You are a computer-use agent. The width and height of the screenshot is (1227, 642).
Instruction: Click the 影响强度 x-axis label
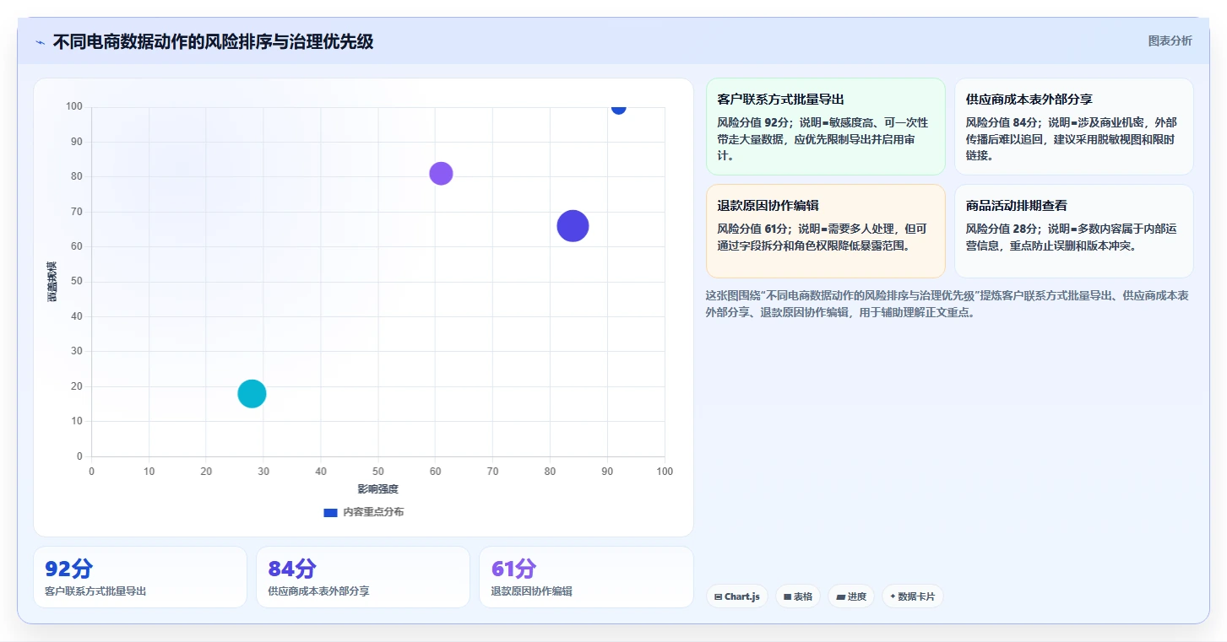377,489
